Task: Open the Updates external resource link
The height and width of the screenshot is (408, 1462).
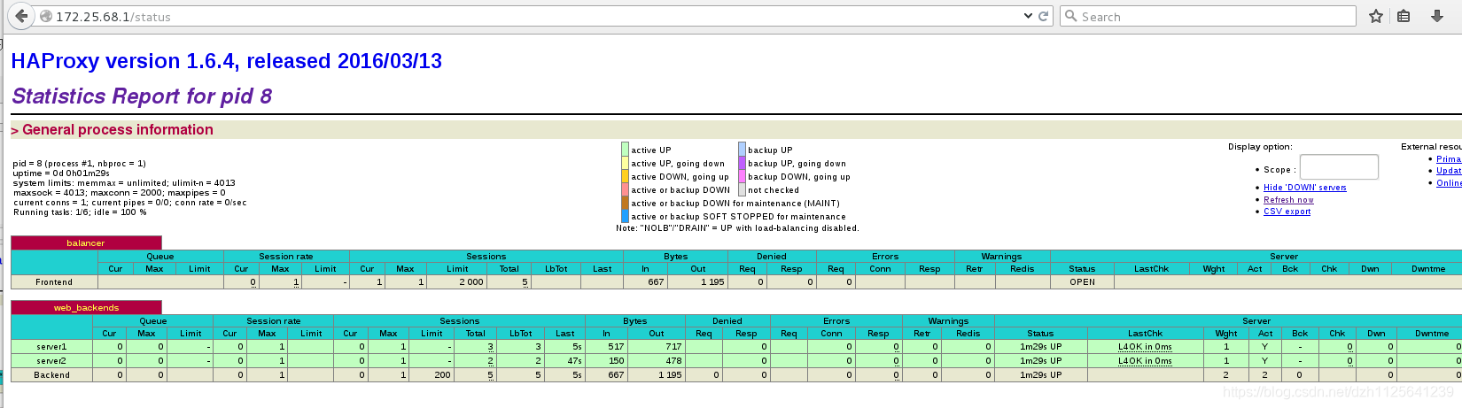Action: click(1449, 171)
